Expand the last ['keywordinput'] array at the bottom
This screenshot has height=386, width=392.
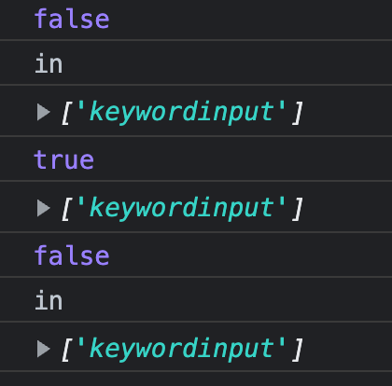click(43, 349)
